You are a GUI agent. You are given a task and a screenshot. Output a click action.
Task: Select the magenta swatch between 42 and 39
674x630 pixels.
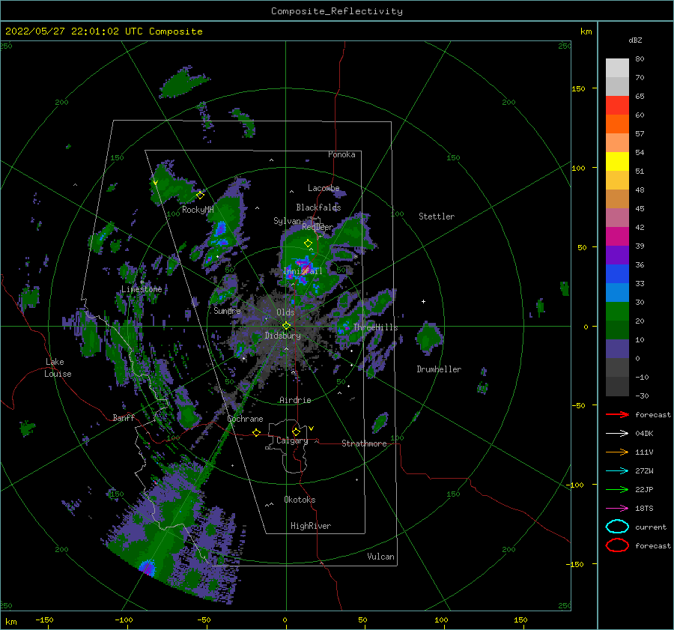[x=617, y=236]
